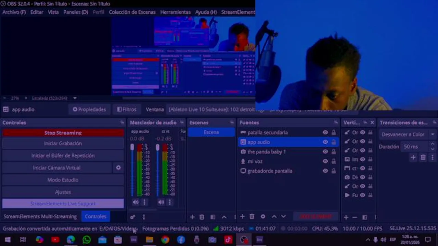Open Filtros for selected source
This screenshot has height=246, width=438.
[x=127, y=109]
